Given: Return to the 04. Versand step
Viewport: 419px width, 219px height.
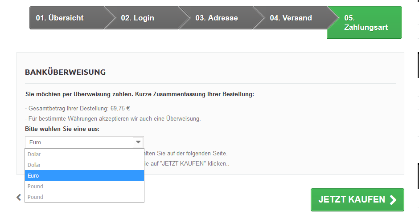Looking at the screenshot, I should click(x=291, y=18).
